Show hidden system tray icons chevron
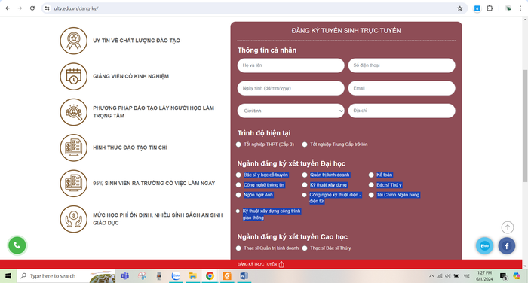This screenshot has width=528, height=283. 431,276
